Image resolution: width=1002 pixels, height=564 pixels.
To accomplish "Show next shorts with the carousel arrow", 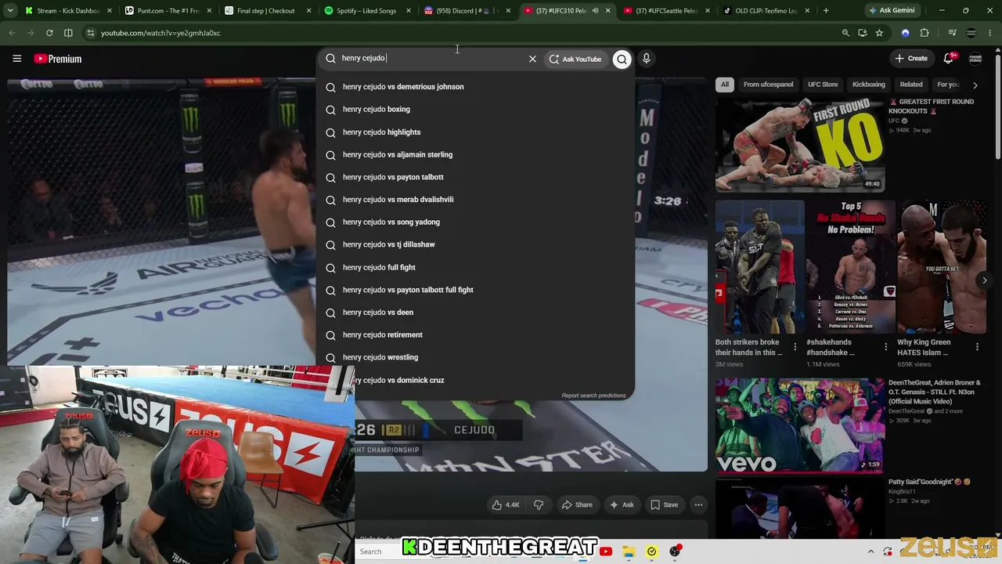I will [984, 280].
